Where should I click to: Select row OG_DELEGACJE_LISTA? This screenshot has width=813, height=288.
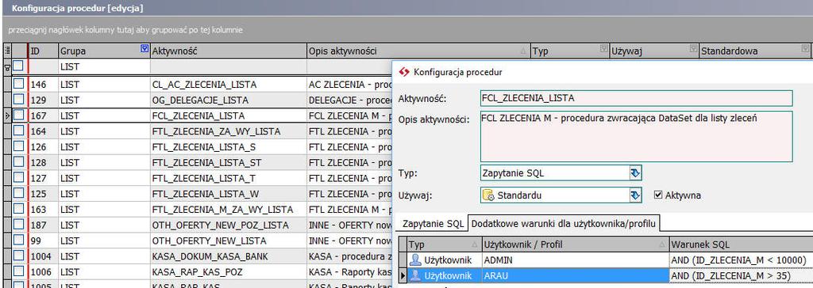click(x=200, y=100)
